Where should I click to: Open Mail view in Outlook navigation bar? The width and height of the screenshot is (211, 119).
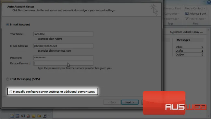coord(12,116)
